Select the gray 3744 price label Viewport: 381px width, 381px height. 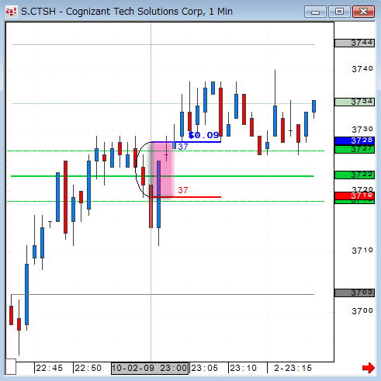355,43
